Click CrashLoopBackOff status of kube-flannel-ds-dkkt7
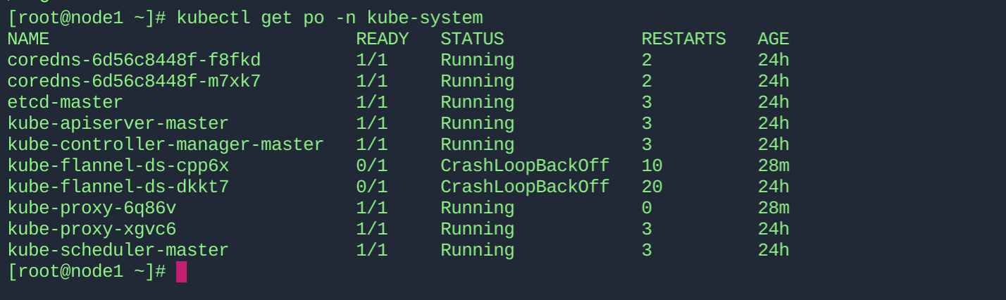 click(525, 187)
